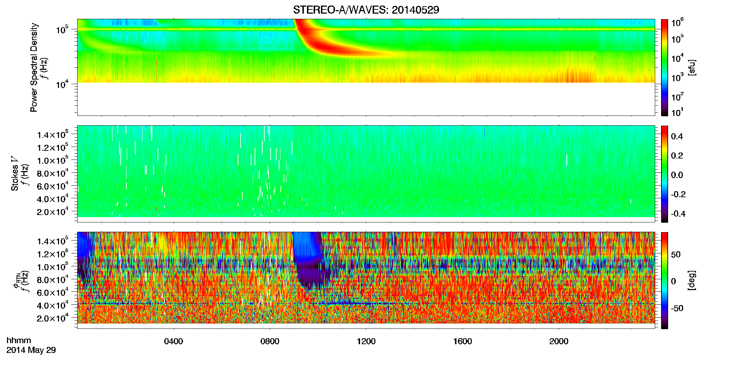Click the Stokes V axis label
Viewport: 732px width, 377px height.
tap(15, 173)
